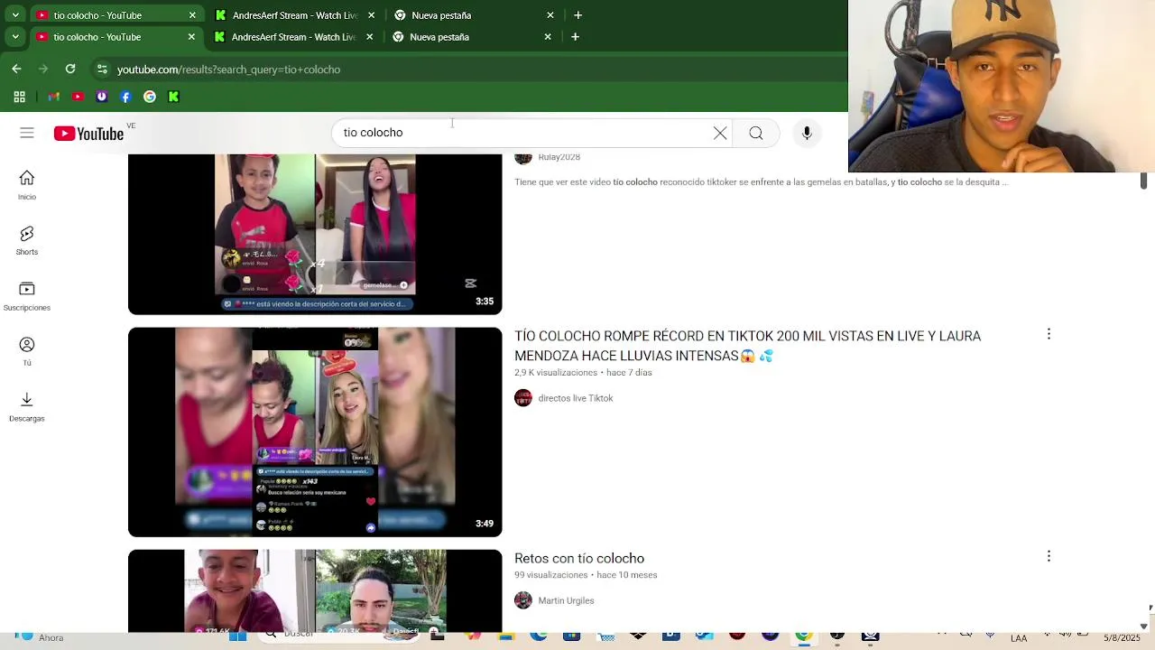Open options menu for 'Retos con tío colocho'
The image size is (1155, 650).
(x=1049, y=556)
